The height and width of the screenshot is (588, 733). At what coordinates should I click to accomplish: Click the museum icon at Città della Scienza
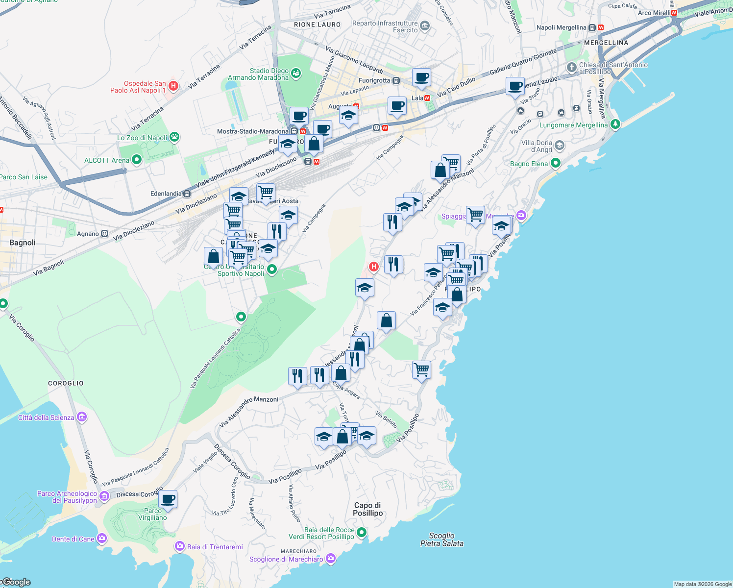click(82, 417)
